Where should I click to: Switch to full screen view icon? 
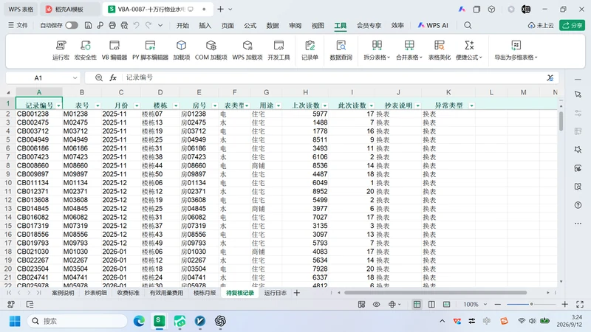[580, 304]
